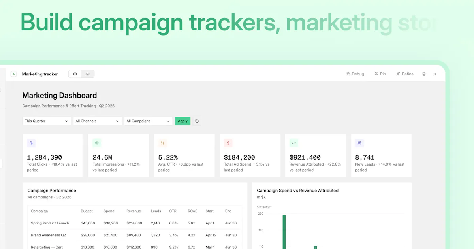Click the New Leads people icon
Viewport: 474px width, 249px height.
(x=359, y=143)
